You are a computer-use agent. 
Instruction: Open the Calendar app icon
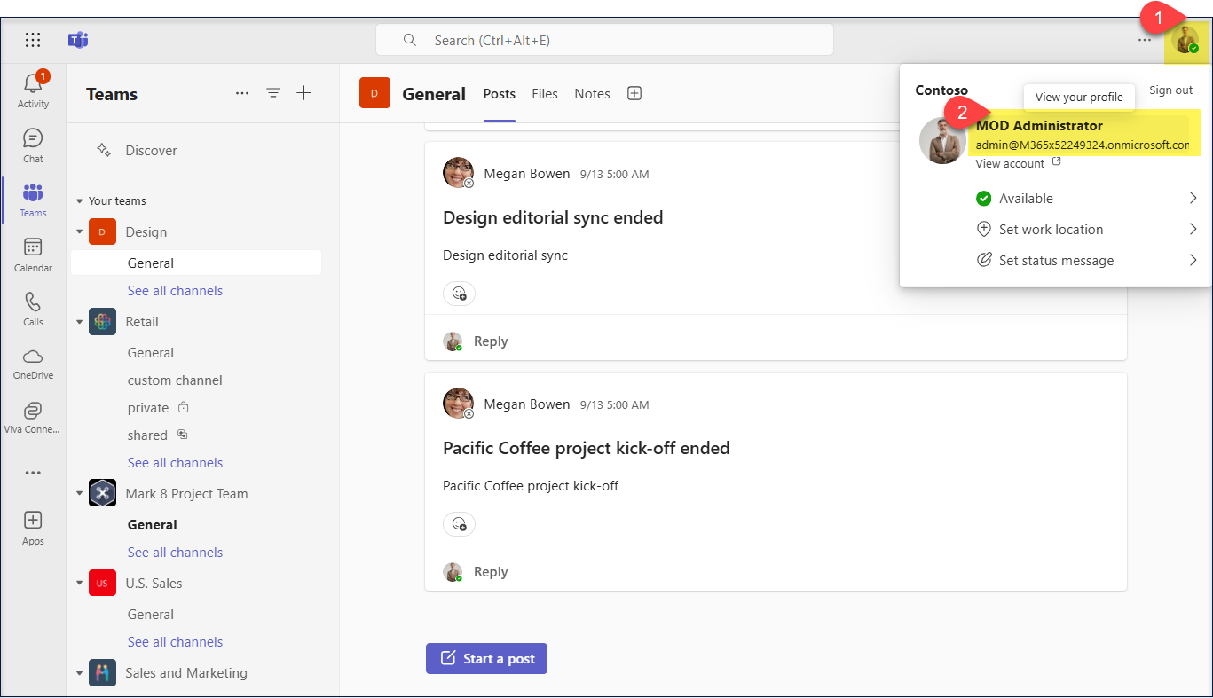coord(33,254)
